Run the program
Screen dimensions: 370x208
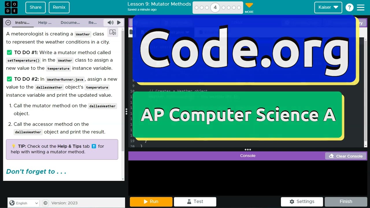pos(151,202)
